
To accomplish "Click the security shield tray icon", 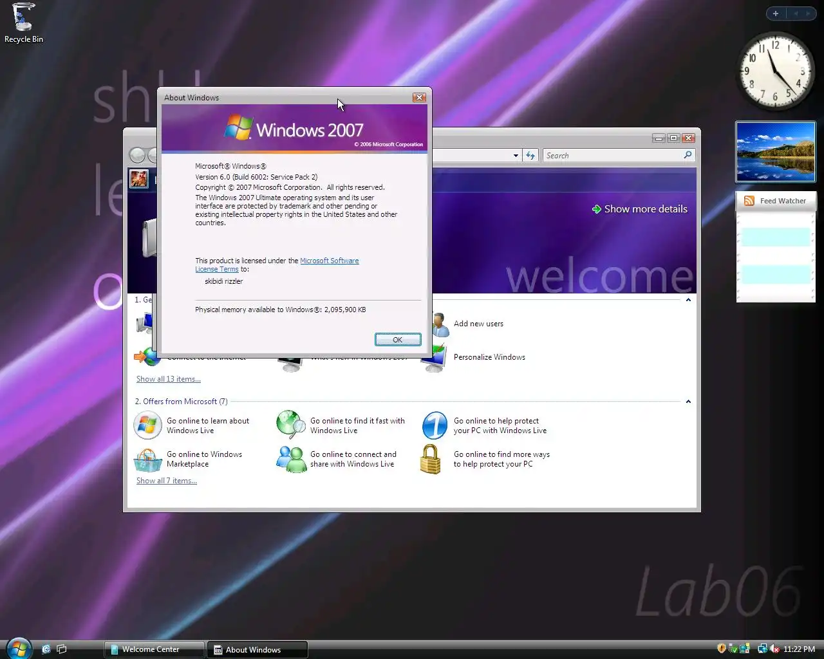I will click(x=722, y=649).
